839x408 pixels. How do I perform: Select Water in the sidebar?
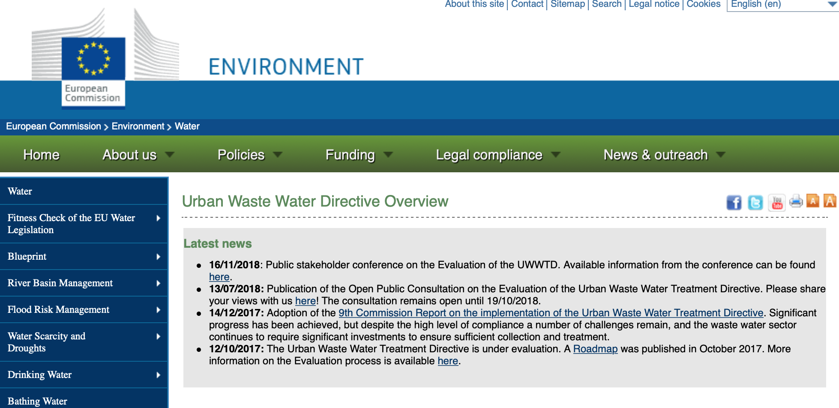pyautogui.click(x=84, y=191)
